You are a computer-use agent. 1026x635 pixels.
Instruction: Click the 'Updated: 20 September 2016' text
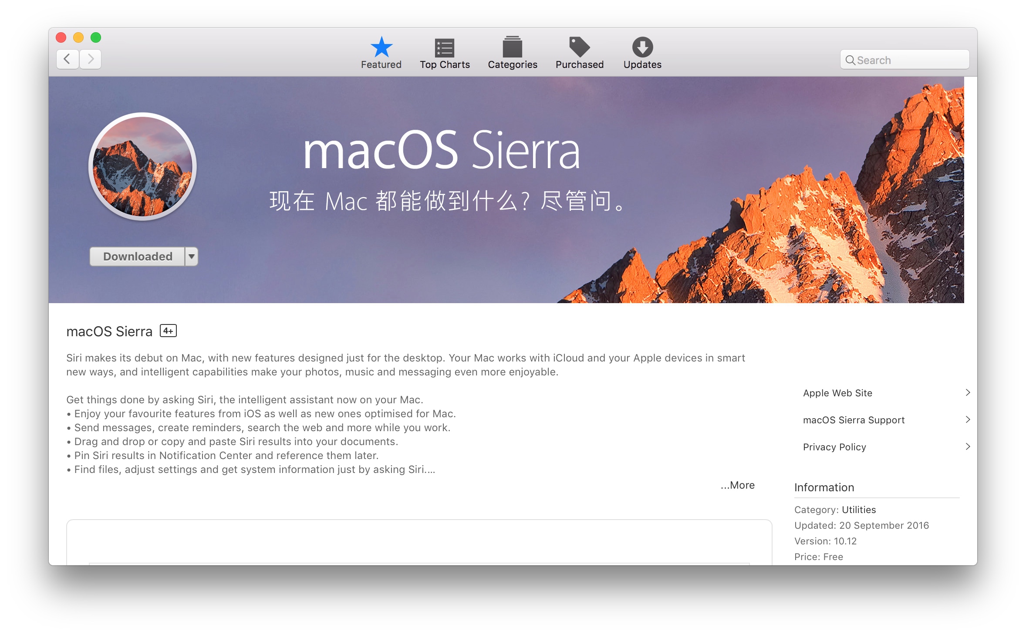861,525
